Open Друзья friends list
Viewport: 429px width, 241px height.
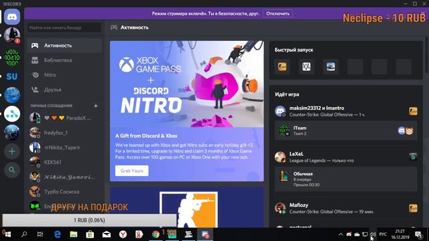64,90
